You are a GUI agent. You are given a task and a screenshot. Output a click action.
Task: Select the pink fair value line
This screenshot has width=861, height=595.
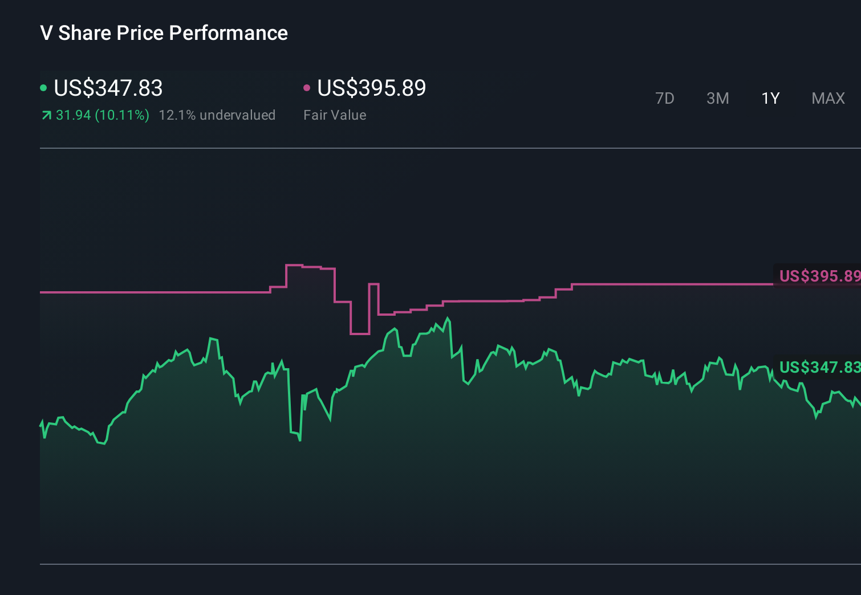656,285
